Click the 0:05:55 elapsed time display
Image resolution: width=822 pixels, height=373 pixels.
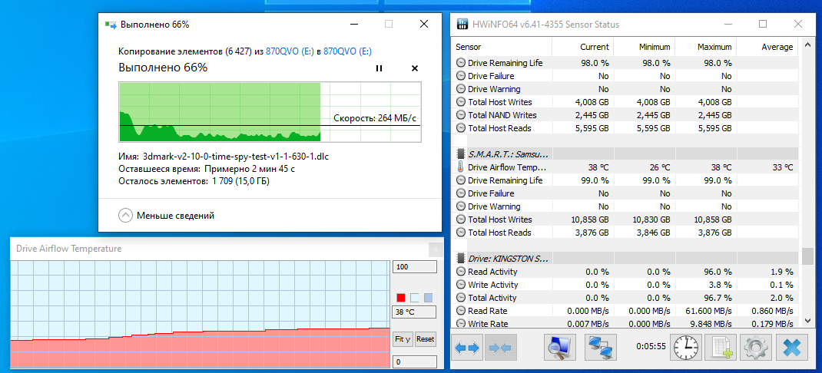tap(651, 346)
